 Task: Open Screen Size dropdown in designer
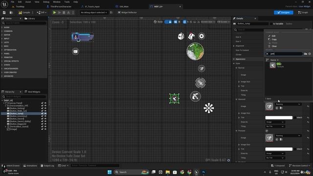pos(207,22)
